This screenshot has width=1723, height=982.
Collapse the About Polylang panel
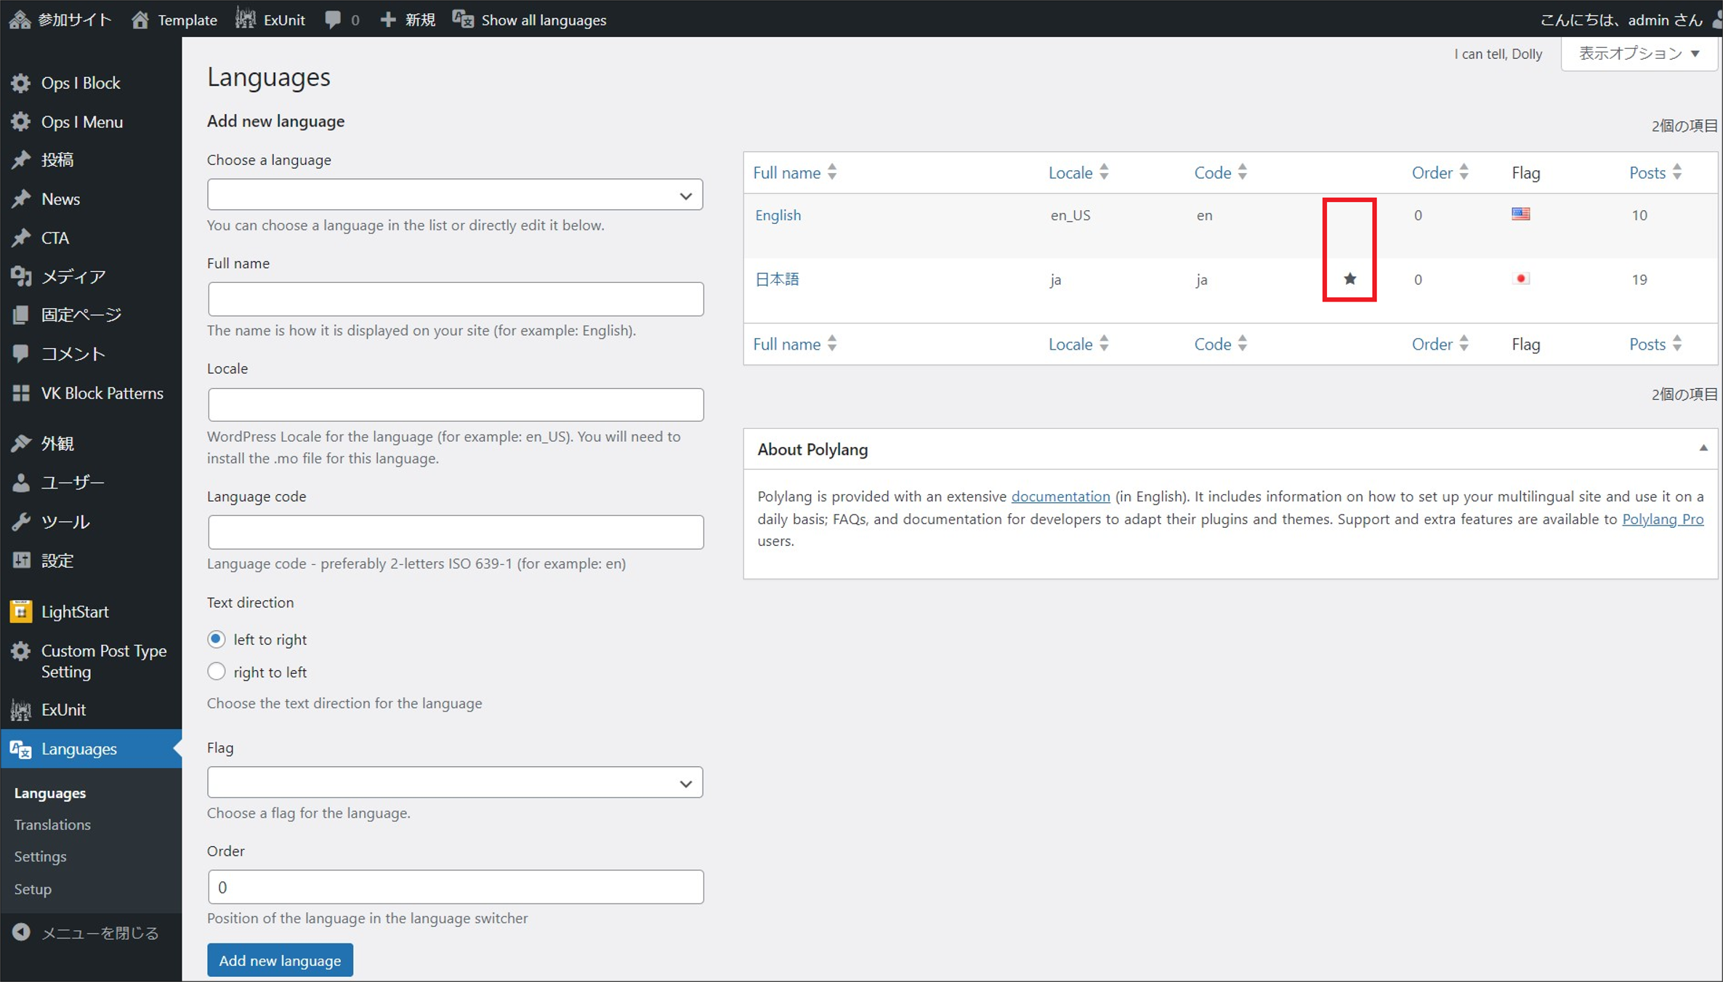point(1703,448)
